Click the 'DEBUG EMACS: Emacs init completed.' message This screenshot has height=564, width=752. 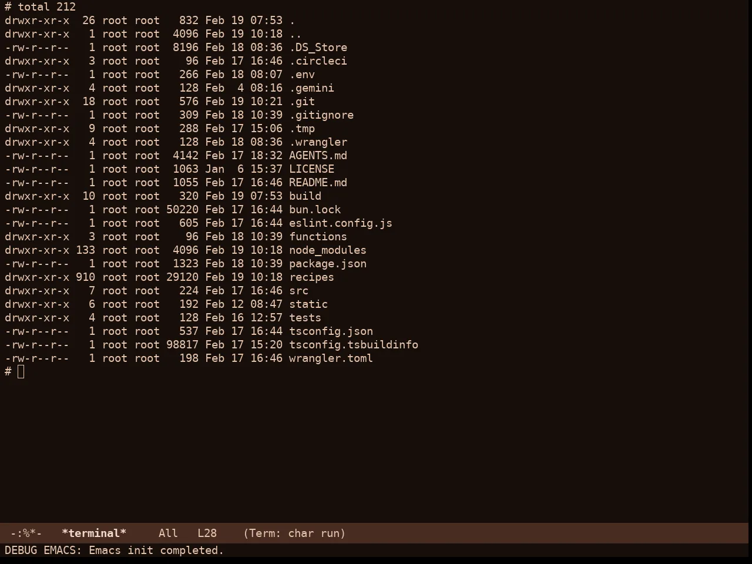[115, 550]
